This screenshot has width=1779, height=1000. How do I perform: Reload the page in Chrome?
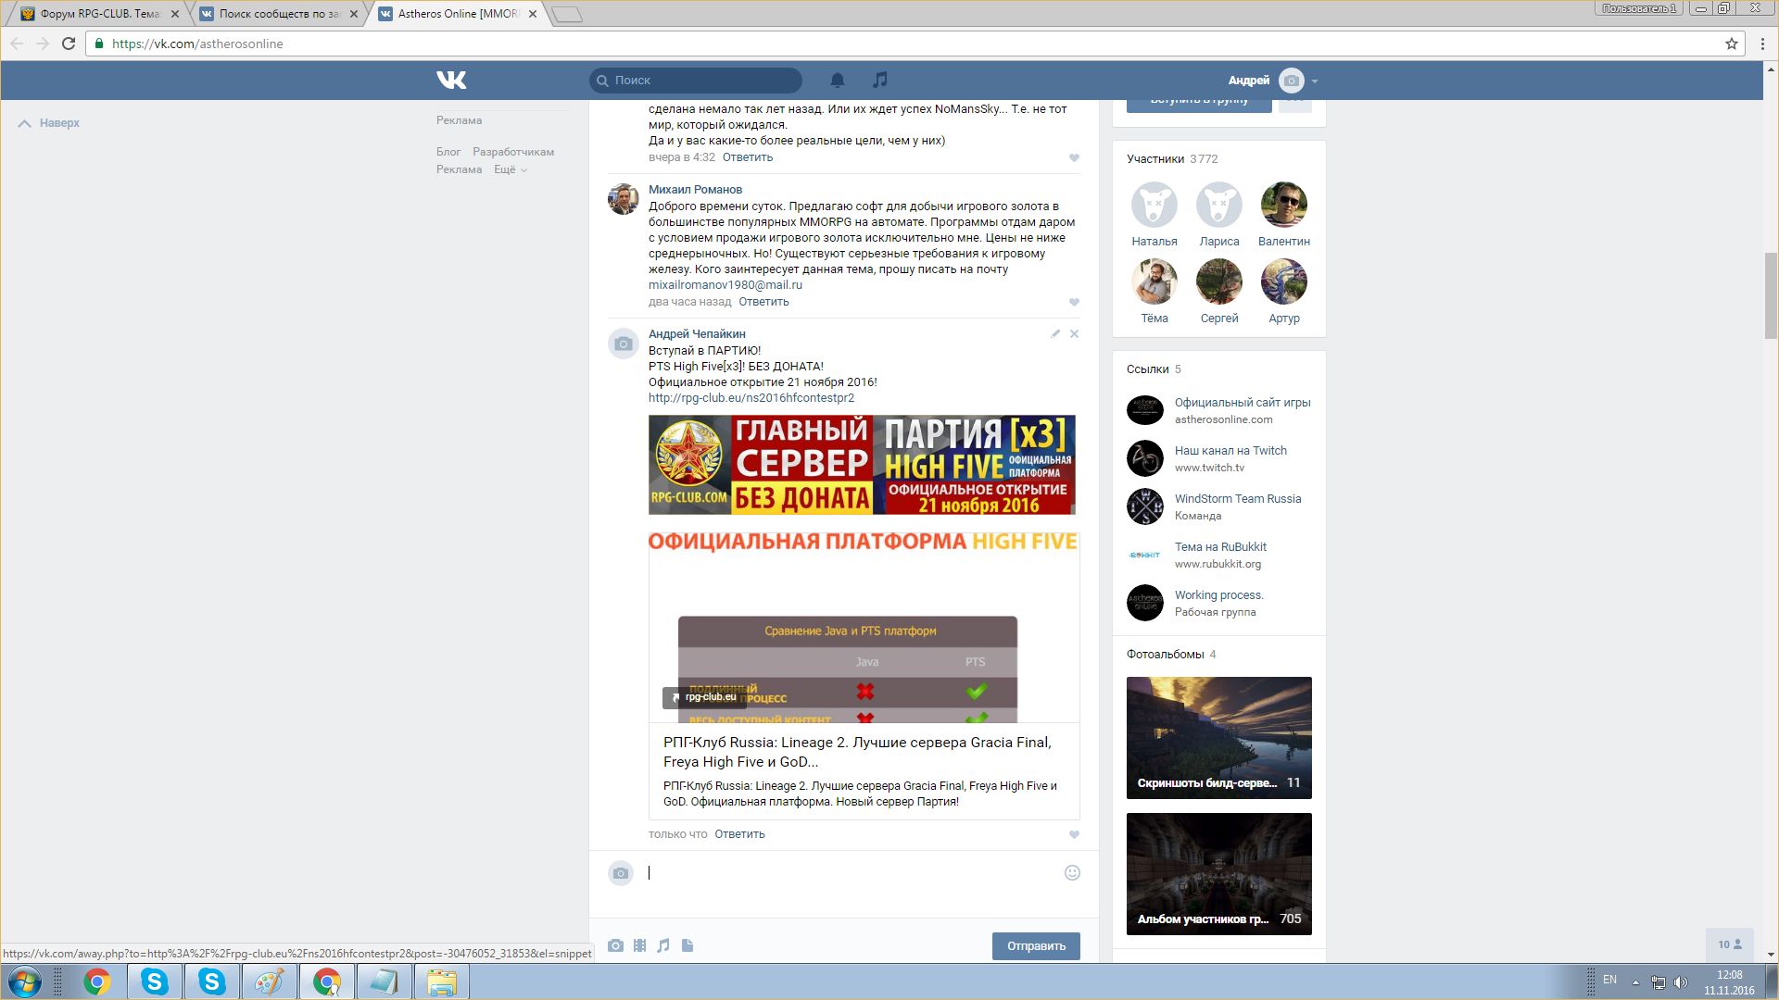click(x=69, y=44)
